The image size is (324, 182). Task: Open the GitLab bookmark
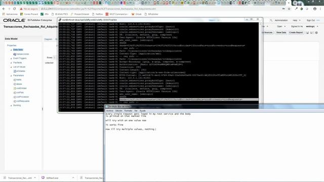(137, 14)
